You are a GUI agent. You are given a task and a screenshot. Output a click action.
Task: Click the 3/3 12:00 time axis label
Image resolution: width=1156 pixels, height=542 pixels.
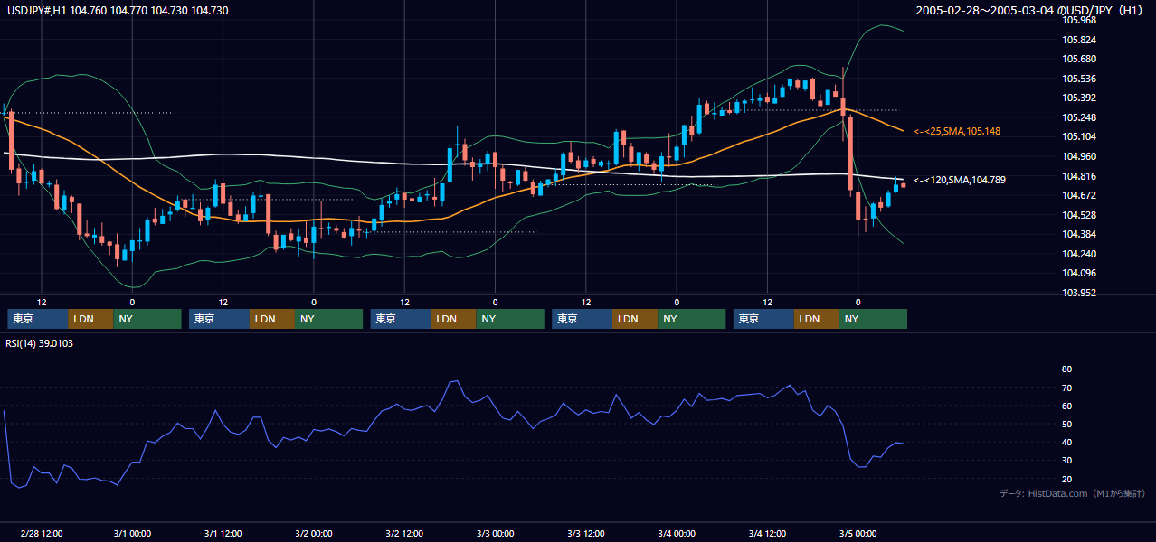pos(586,533)
